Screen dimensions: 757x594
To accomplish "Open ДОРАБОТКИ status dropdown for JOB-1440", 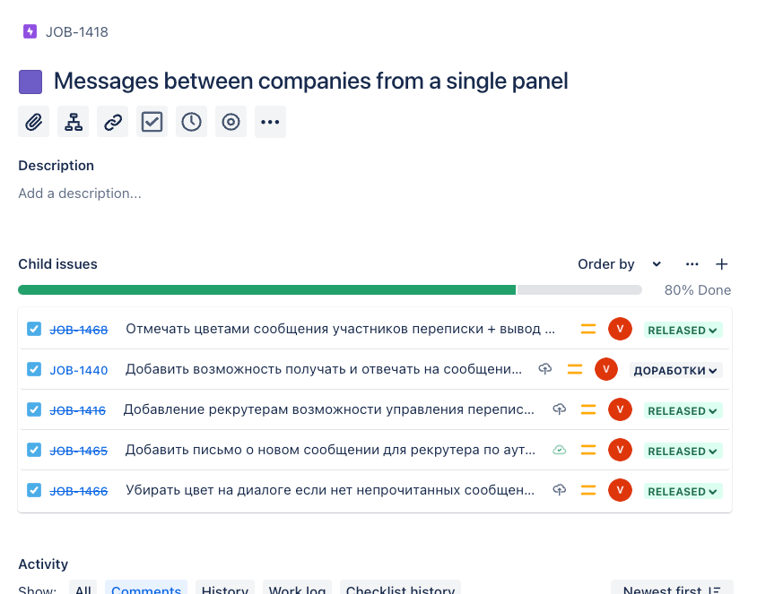I will 676,370.
